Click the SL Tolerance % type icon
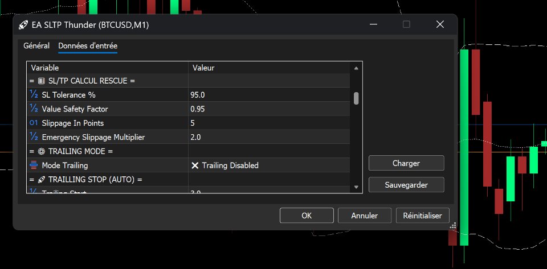Image resolution: width=547 pixels, height=269 pixels. tap(34, 94)
